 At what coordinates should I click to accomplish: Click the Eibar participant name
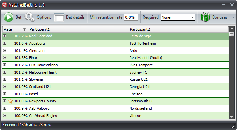pyautogui.click(x=33, y=58)
